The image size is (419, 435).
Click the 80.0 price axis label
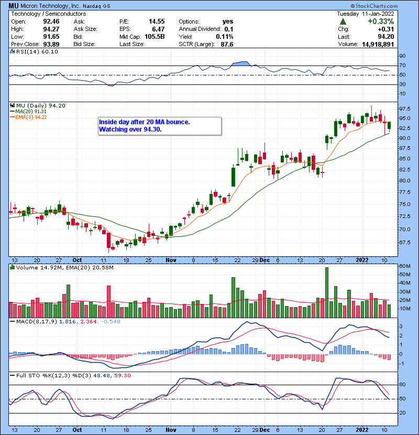pos(404,181)
